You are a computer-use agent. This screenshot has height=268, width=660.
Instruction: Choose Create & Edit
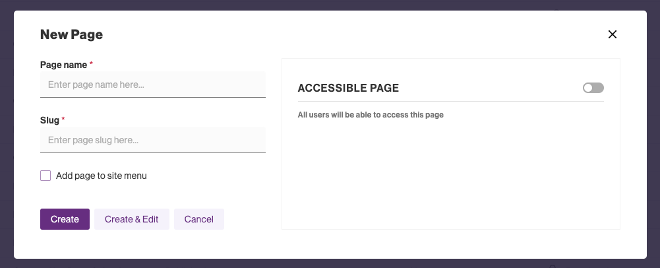coord(132,219)
